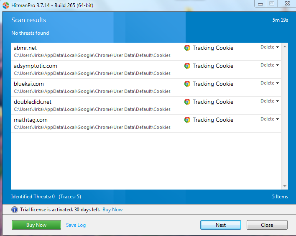The image size is (296, 236).
Task: Click the Close button at bottom
Action: pyautogui.click(x=267, y=225)
